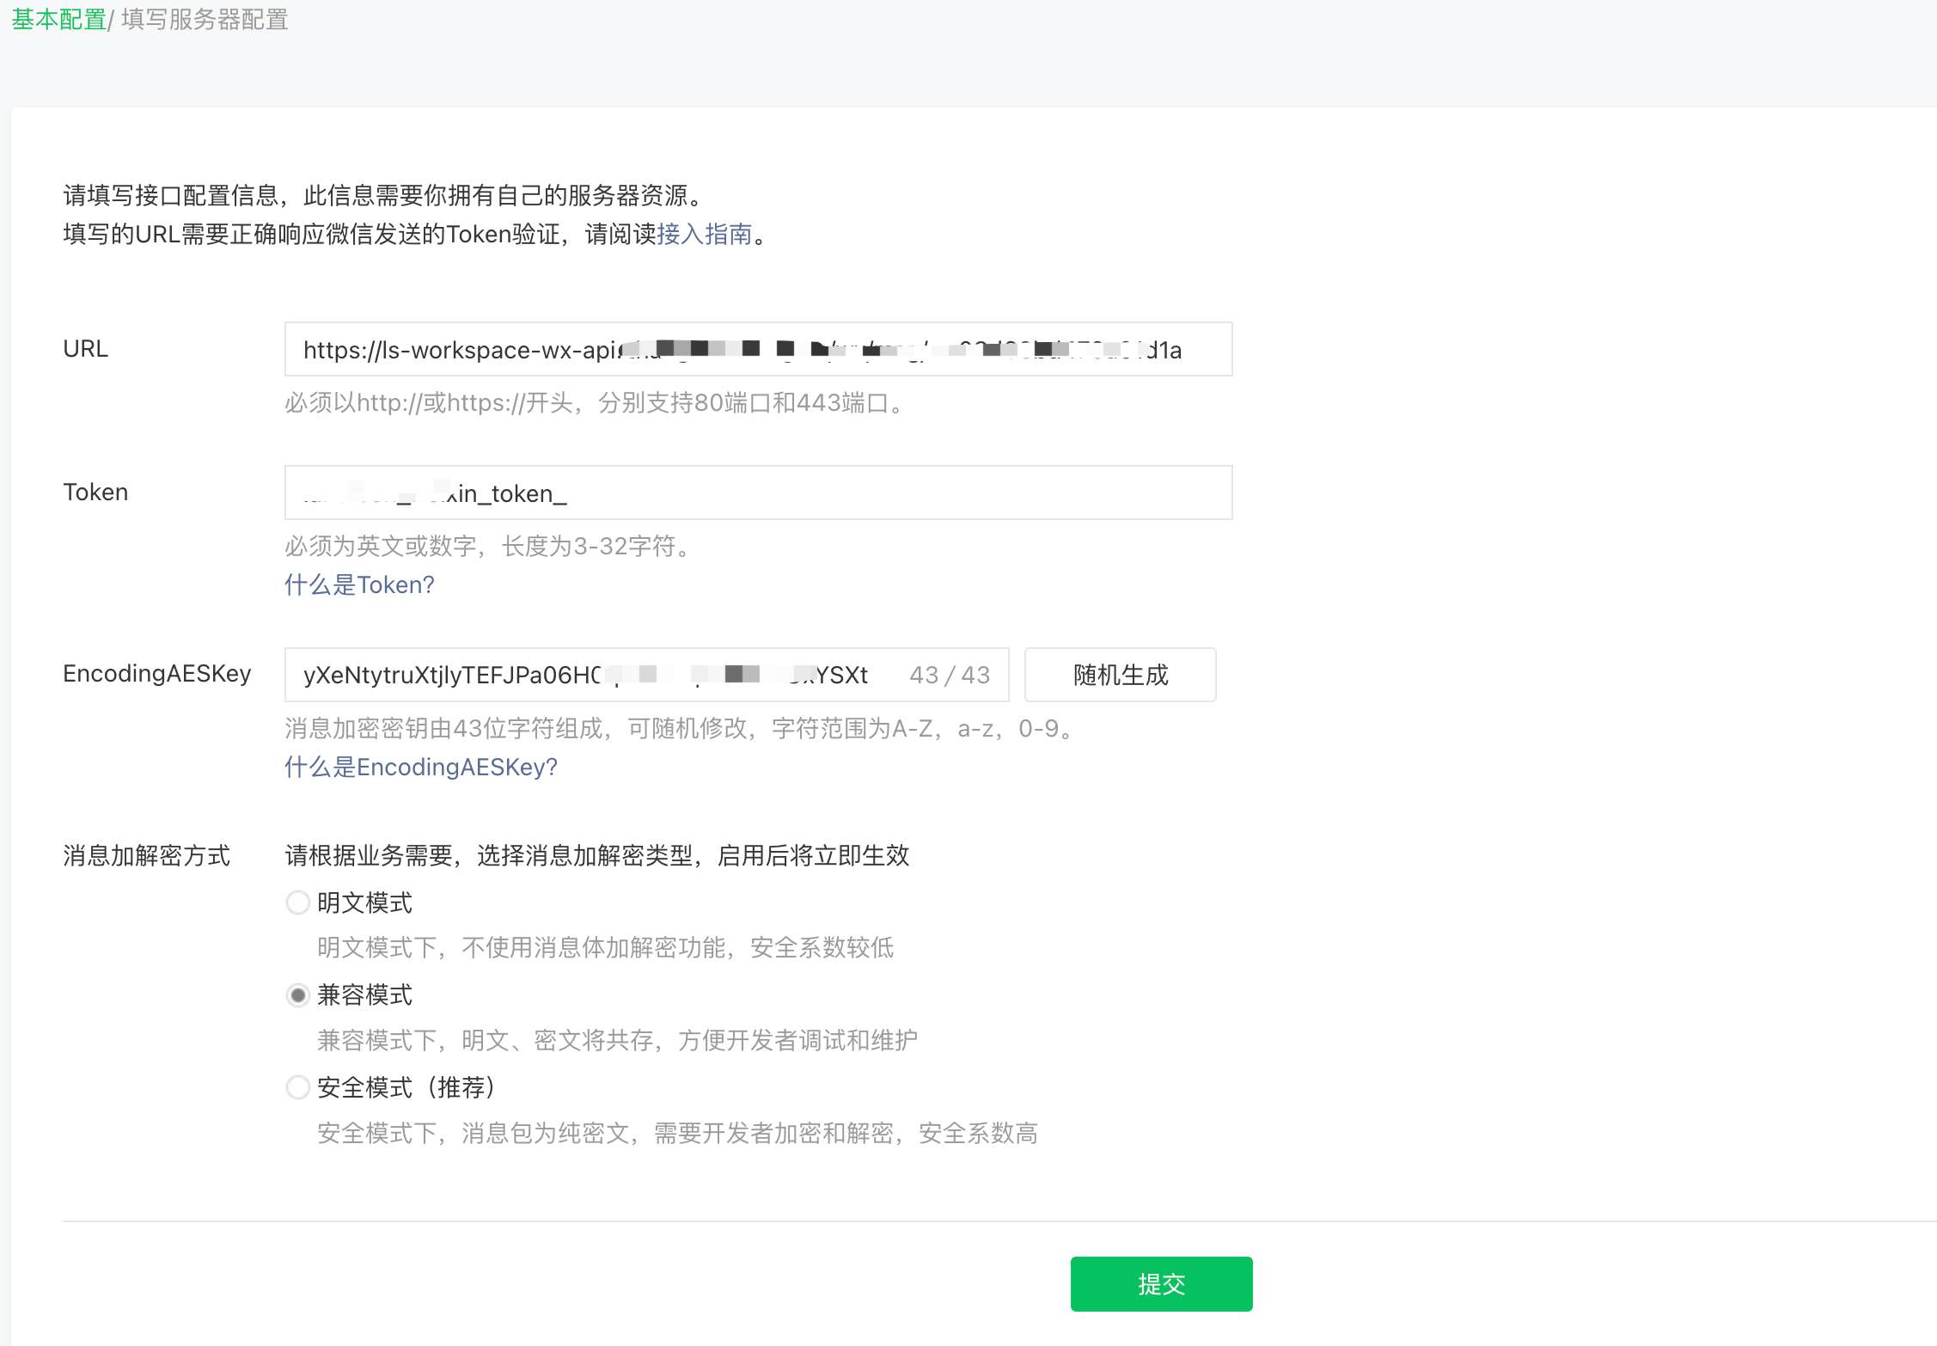
Task: Click the 安全模式（推荐）label text
Action: [x=406, y=1087]
